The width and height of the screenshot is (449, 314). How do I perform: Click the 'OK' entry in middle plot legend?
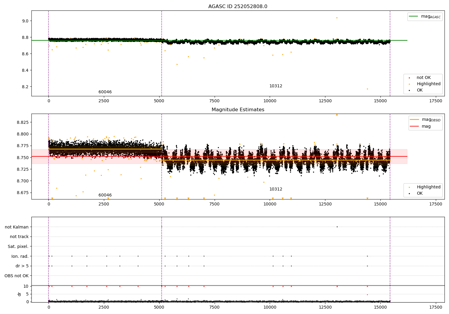[417, 193]
